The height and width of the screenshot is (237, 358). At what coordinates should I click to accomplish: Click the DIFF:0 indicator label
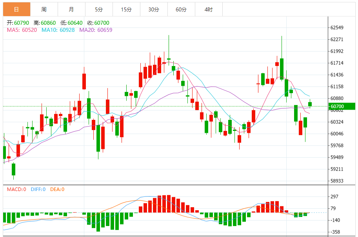coord(38,189)
